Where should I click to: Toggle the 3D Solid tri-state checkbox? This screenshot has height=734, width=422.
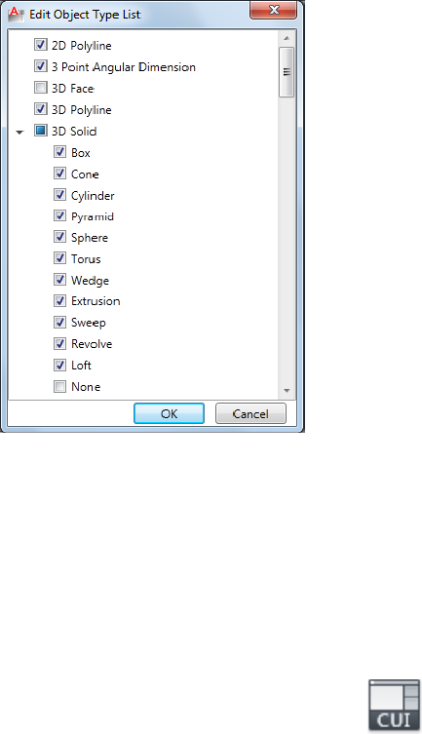[x=41, y=131]
